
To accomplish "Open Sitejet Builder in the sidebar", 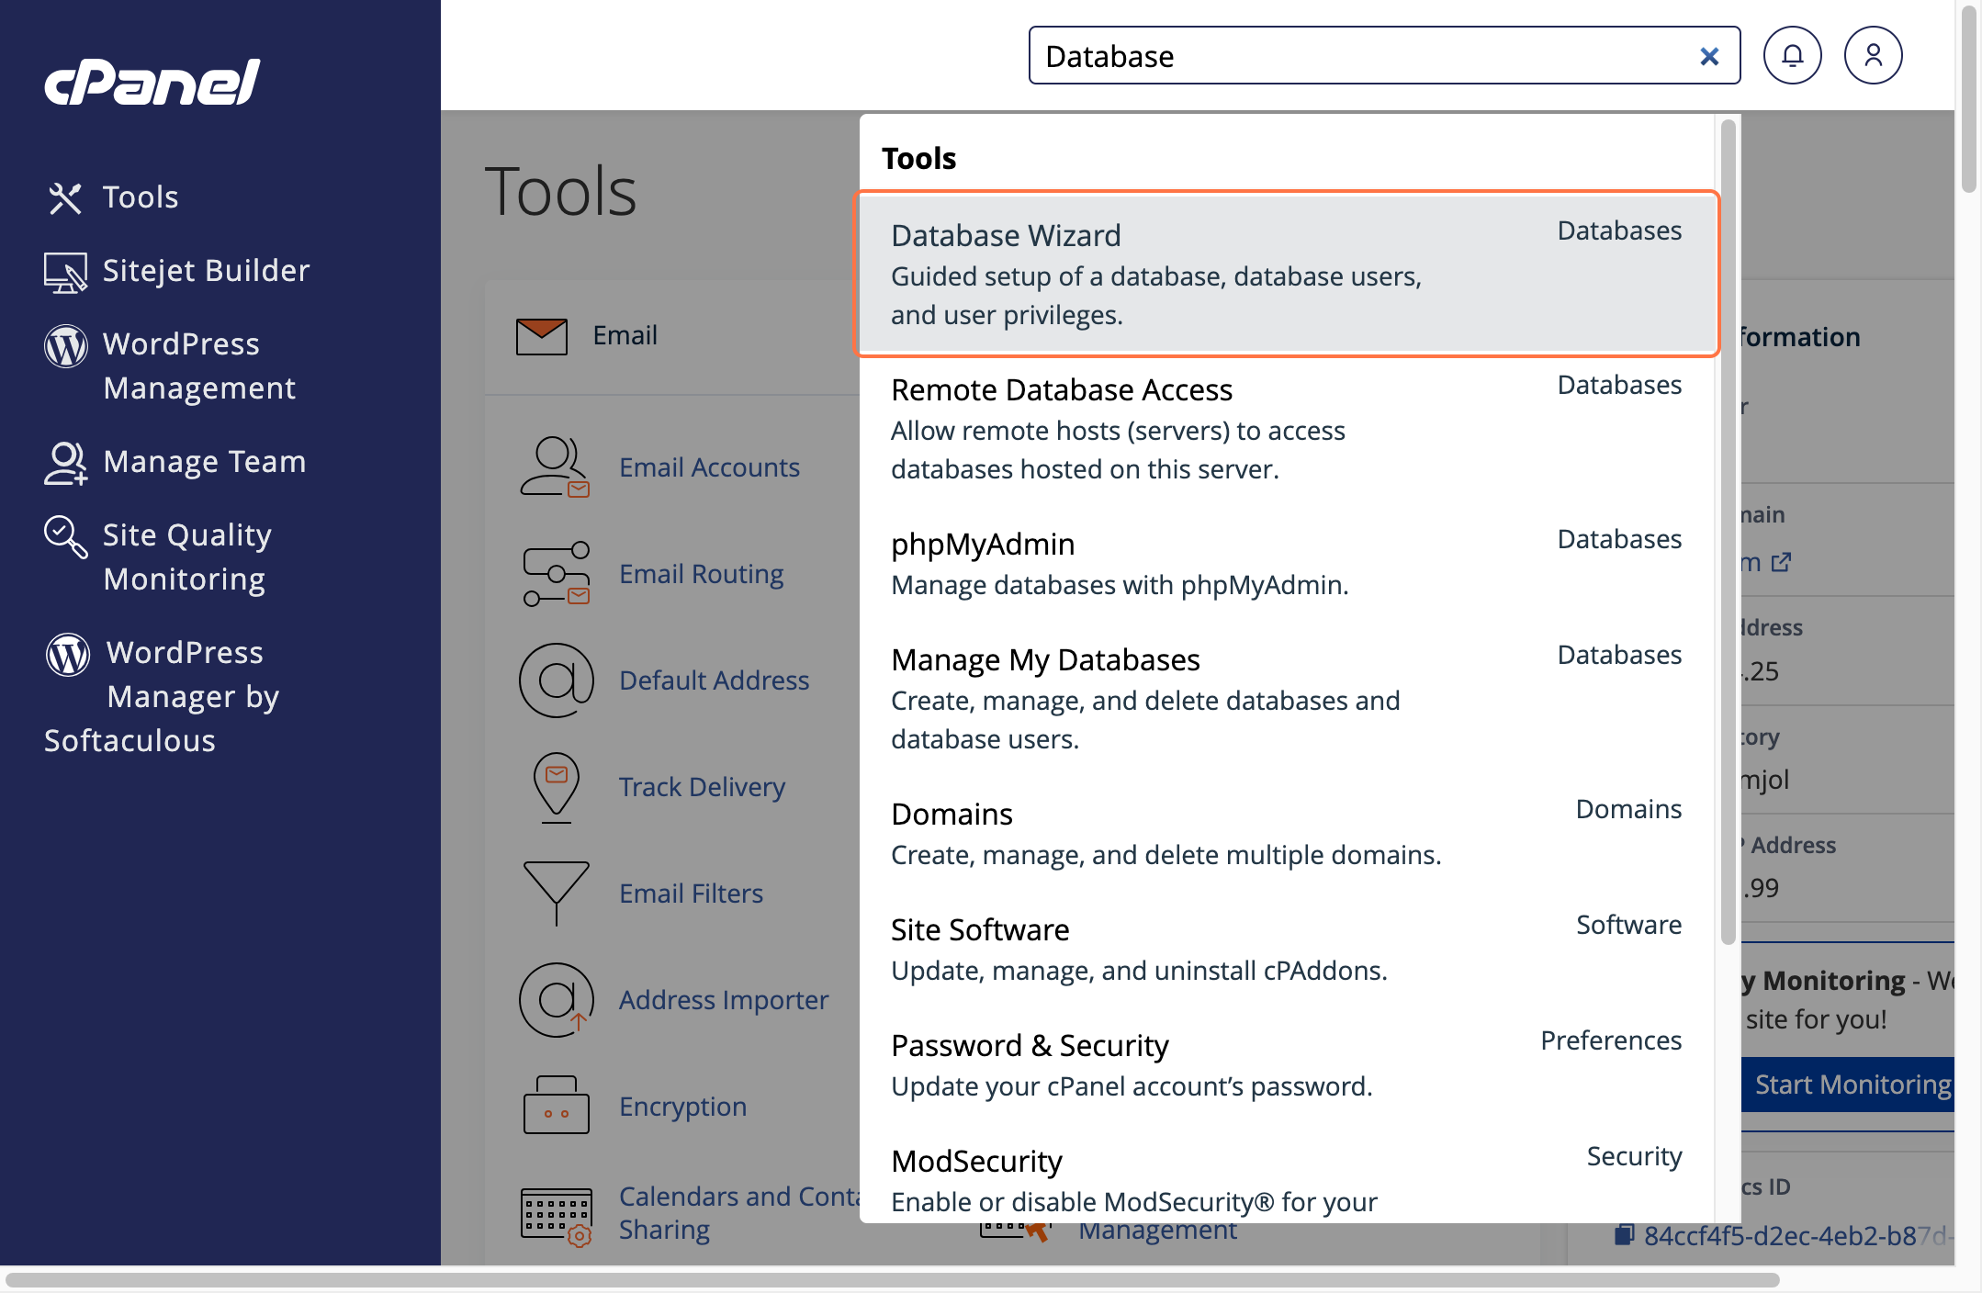I will pos(206,270).
